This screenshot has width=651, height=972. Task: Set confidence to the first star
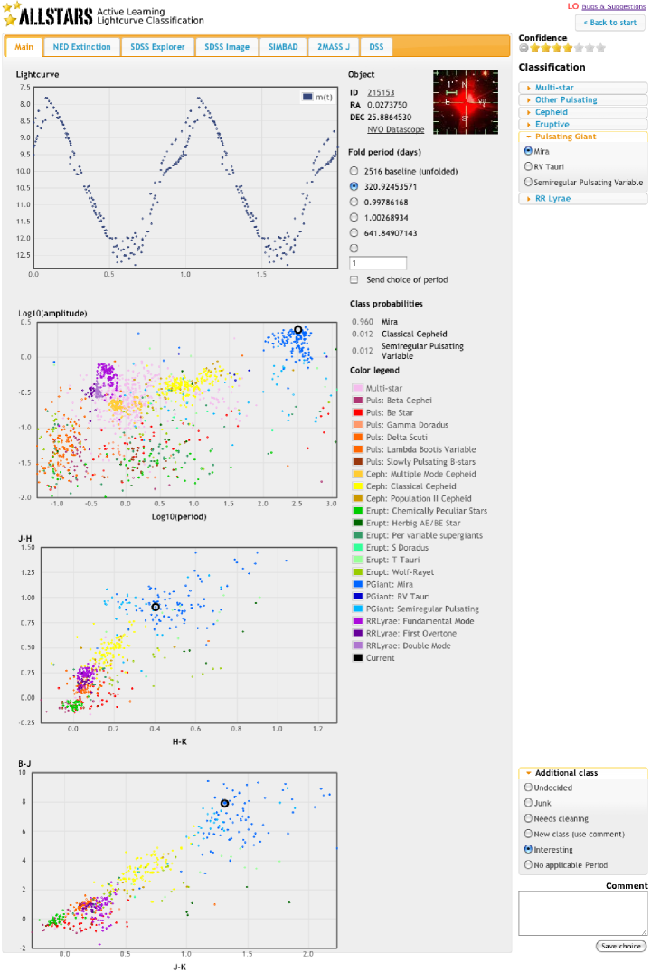tap(535, 49)
